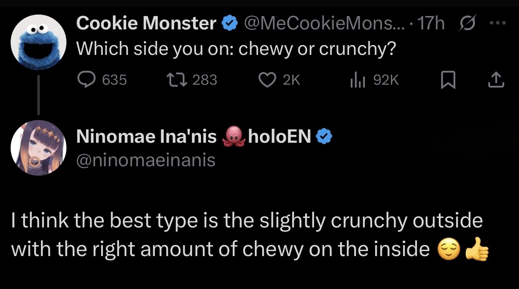
Task: Click the slashed circle icon beside 17h
Action: 467,24
